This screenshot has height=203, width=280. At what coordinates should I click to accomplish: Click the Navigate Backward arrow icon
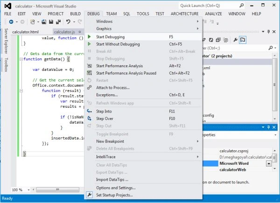(x=11, y=22)
